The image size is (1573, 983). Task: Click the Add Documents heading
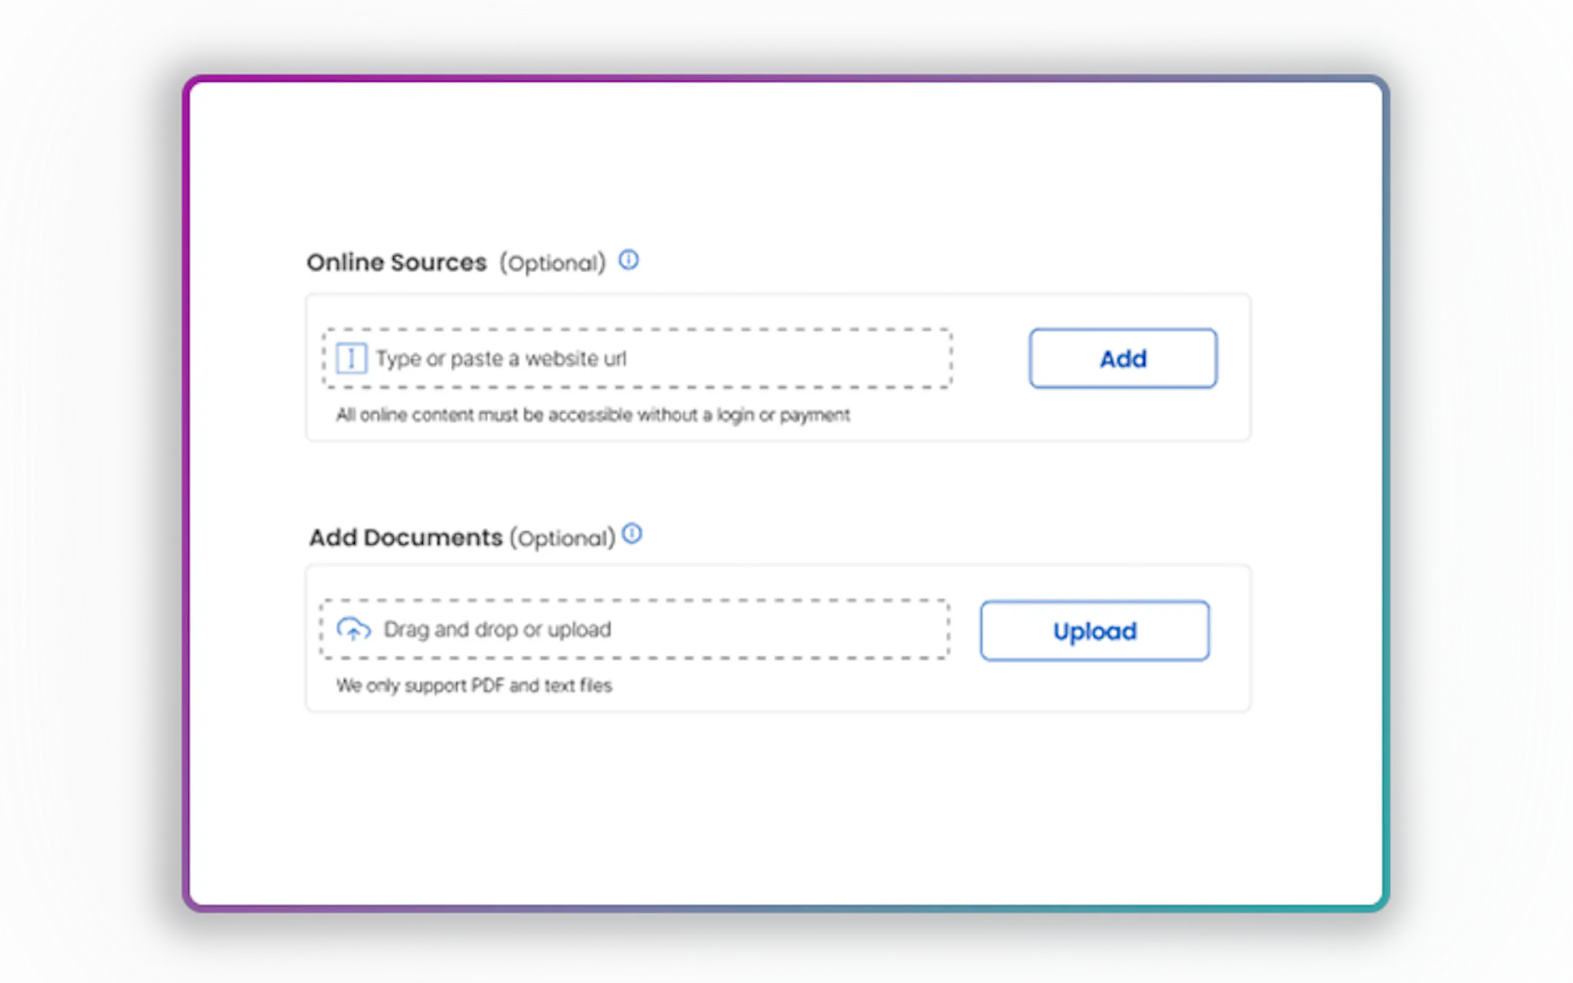(x=406, y=538)
